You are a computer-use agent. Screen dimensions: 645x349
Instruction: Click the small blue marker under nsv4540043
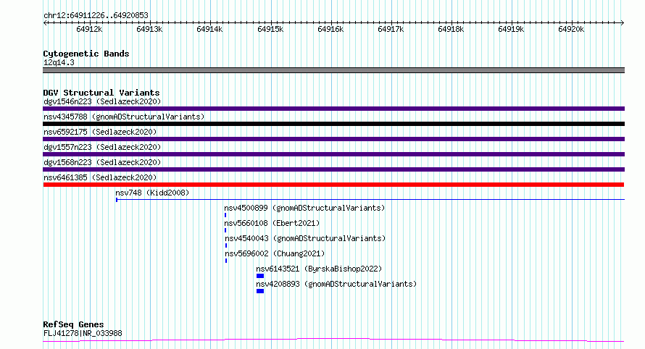[x=226, y=245]
